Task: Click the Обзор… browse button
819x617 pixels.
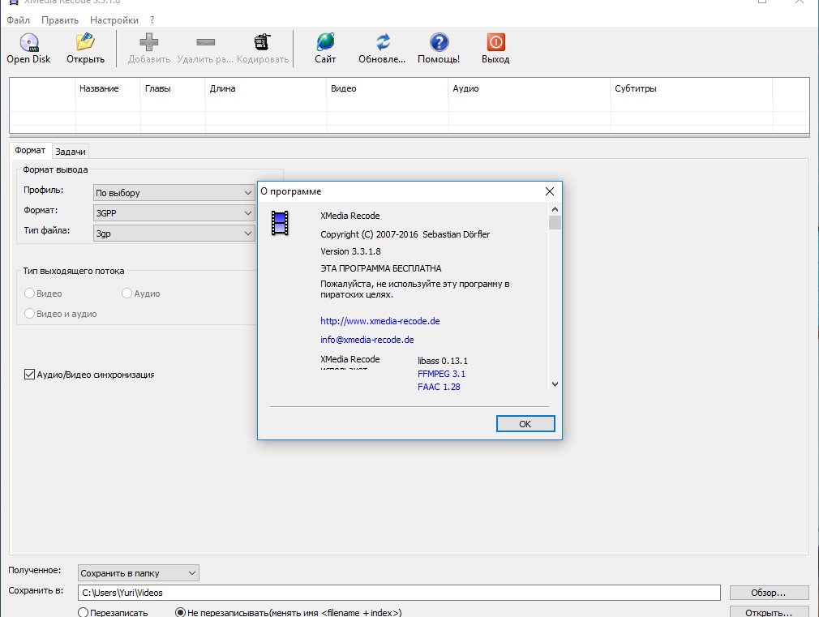Action: [x=769, y=593]
